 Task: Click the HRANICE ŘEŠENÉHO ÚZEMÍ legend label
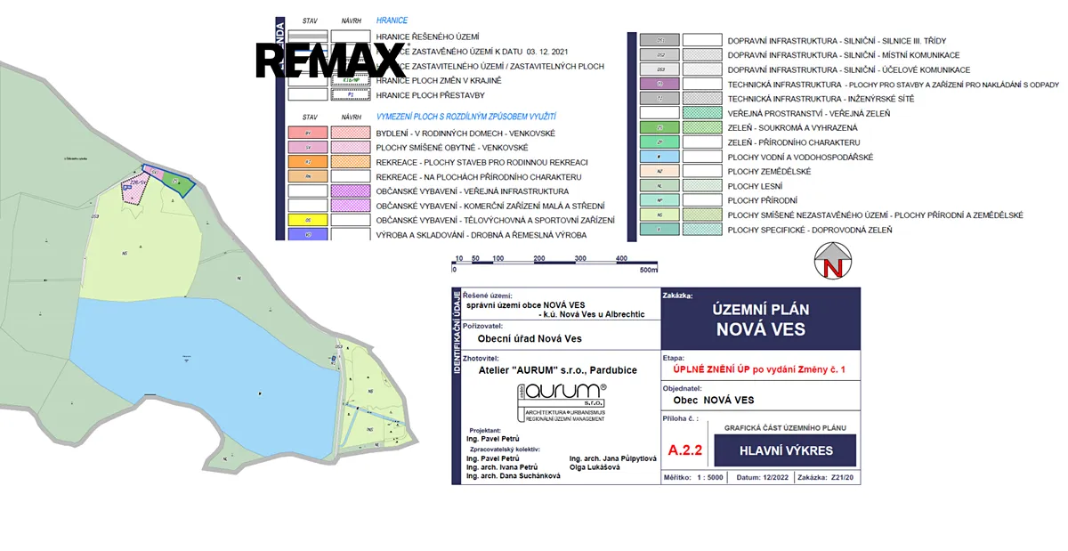[x=428, y=36]
